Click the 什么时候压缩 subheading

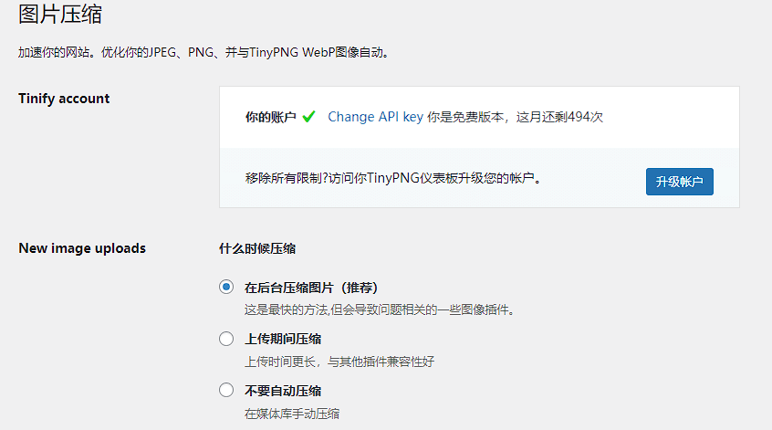point(257,248)
